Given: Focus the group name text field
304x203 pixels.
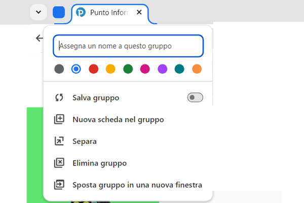Looking at the screenshot, I should 128,46.
